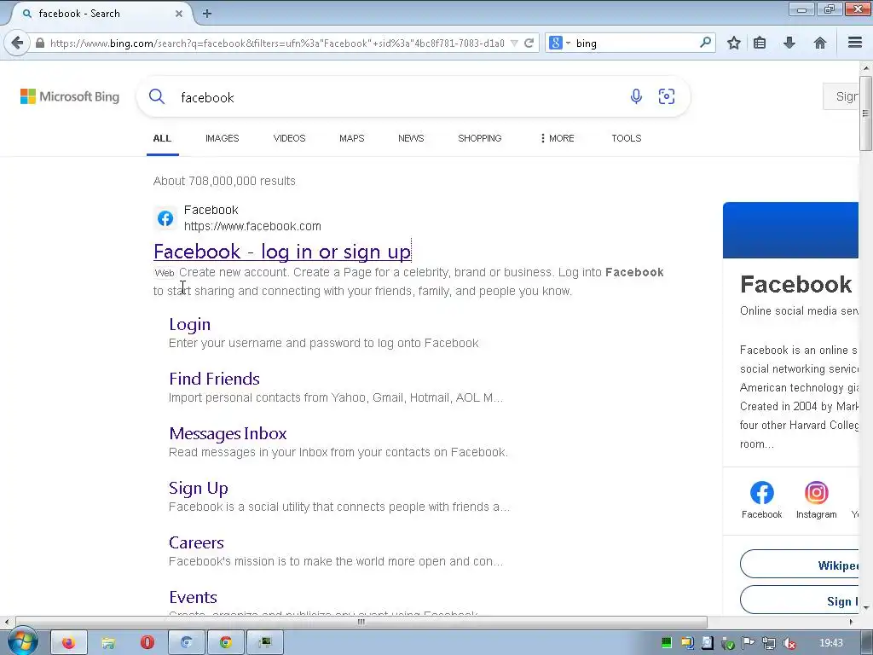The height and width of the screenshot is (655, 873).
Task: Open the Find Friends sublink
Action: point(214,379)
